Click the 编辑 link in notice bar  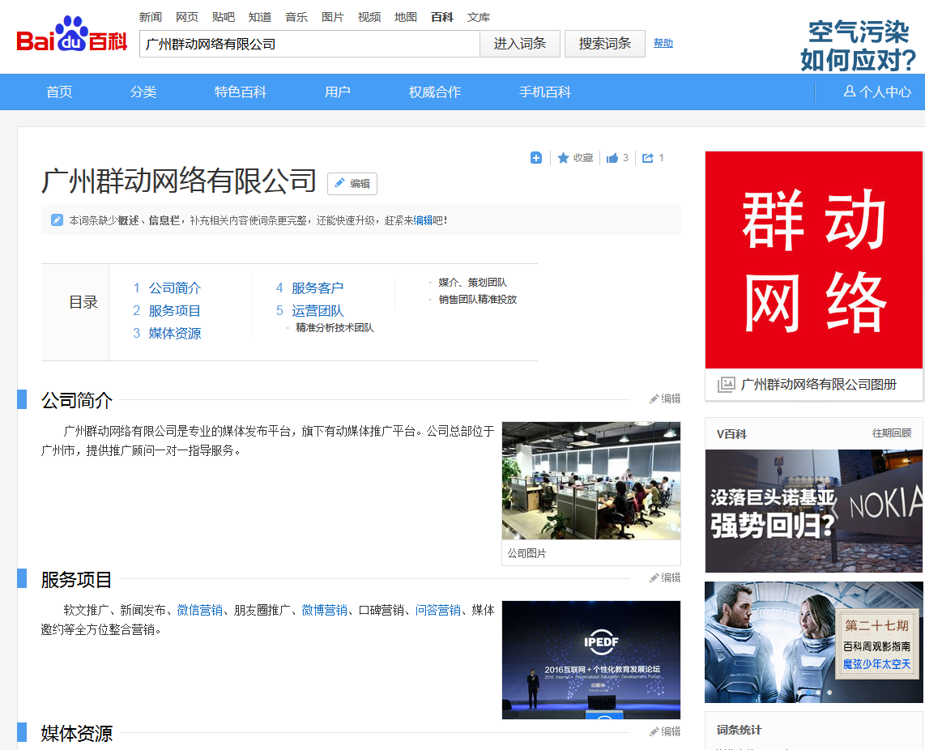[x=423, y=220]
